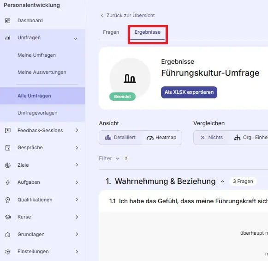Switch to the Fragen tab

click(x=111, y=32)
